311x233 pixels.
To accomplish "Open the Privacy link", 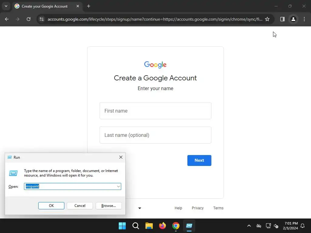I will pyautogui.click(x=197, y=208).
